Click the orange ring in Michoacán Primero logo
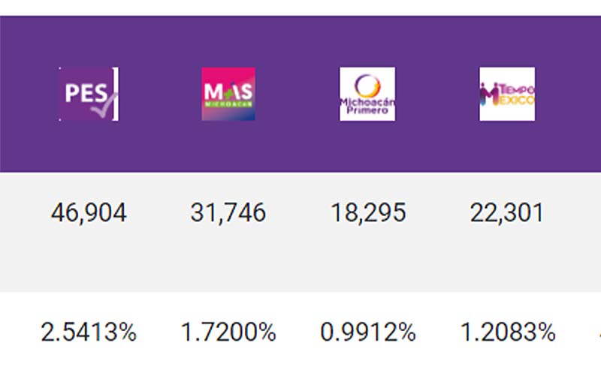This screenshot has height=379, width=601. pyautogui.click(x=367, y=84)
